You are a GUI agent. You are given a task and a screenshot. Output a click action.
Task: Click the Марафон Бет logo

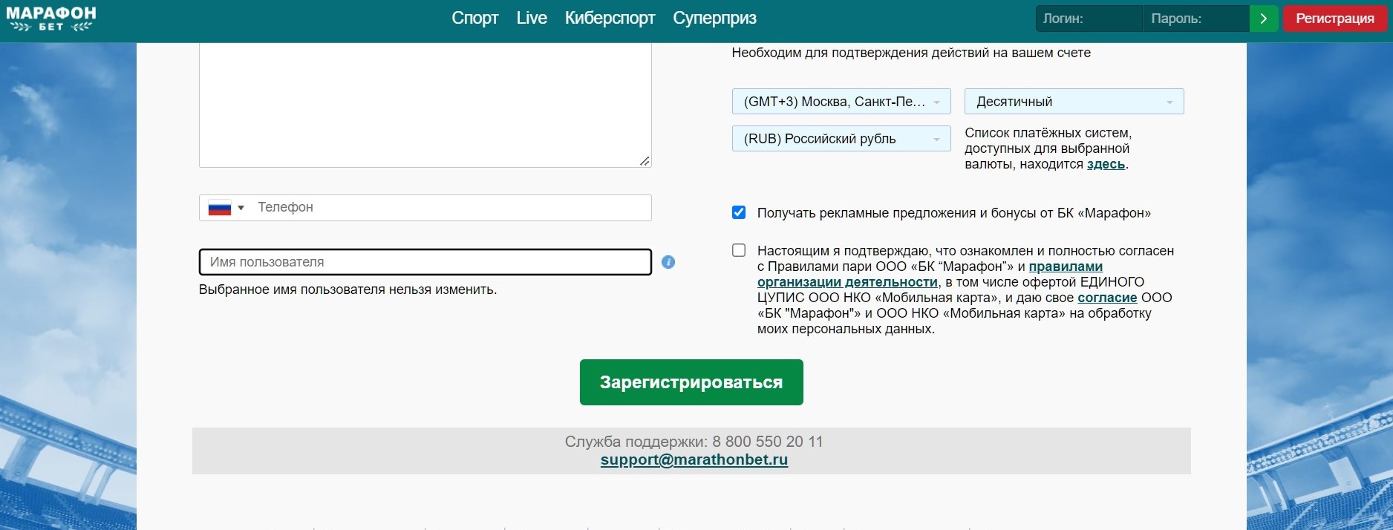50,19
